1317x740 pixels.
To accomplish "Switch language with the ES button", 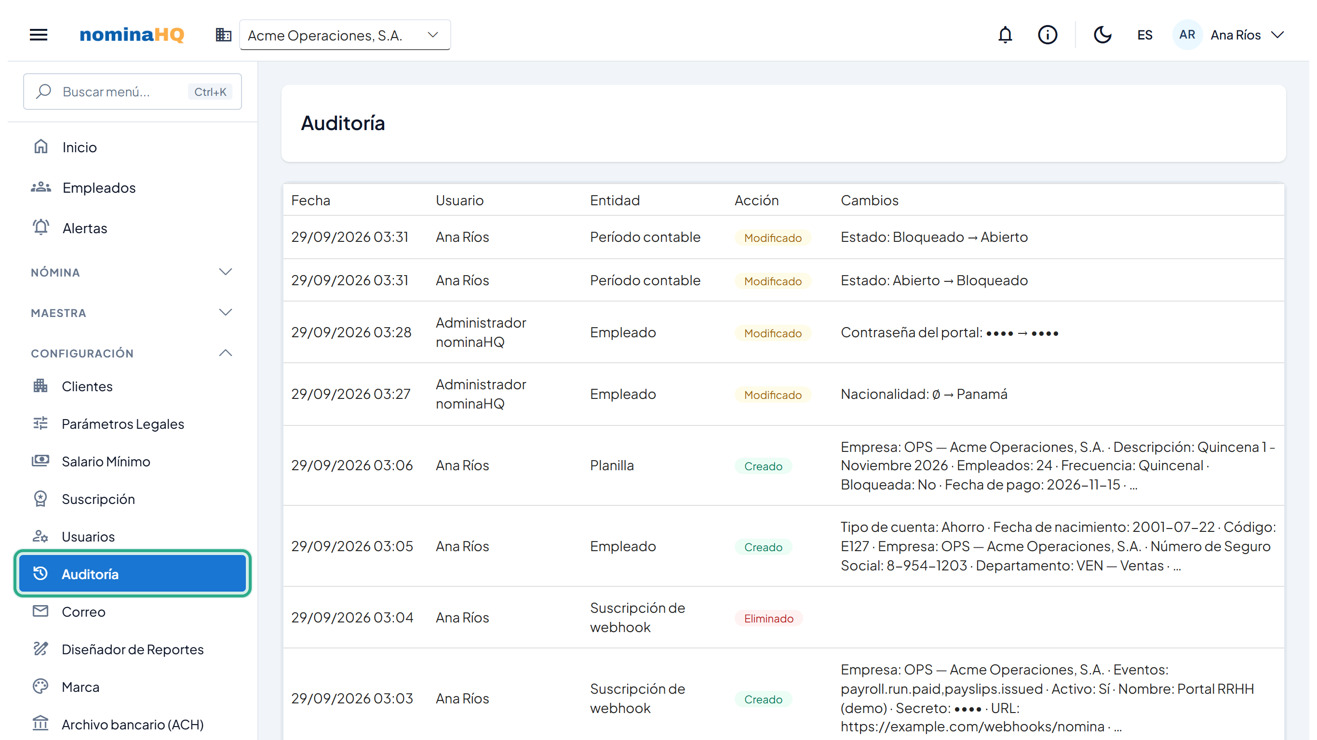I will pyautogui.click(x=1144, y=35).
